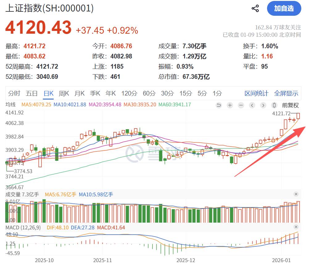Zoom in the chart with plus icon
The height and width of the screenshot is (268, 309).
(x=230, y=105)
